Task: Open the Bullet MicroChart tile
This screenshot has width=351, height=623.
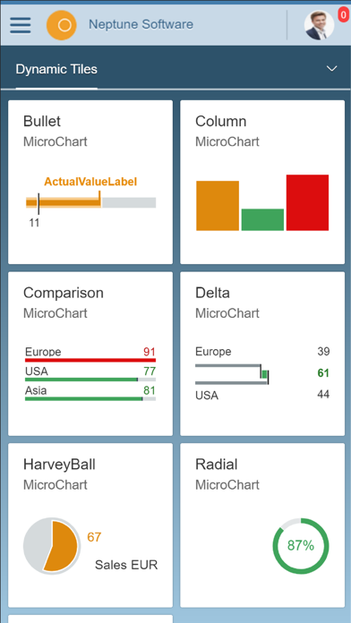Action: pyautogui.click(x=90, y=182)
